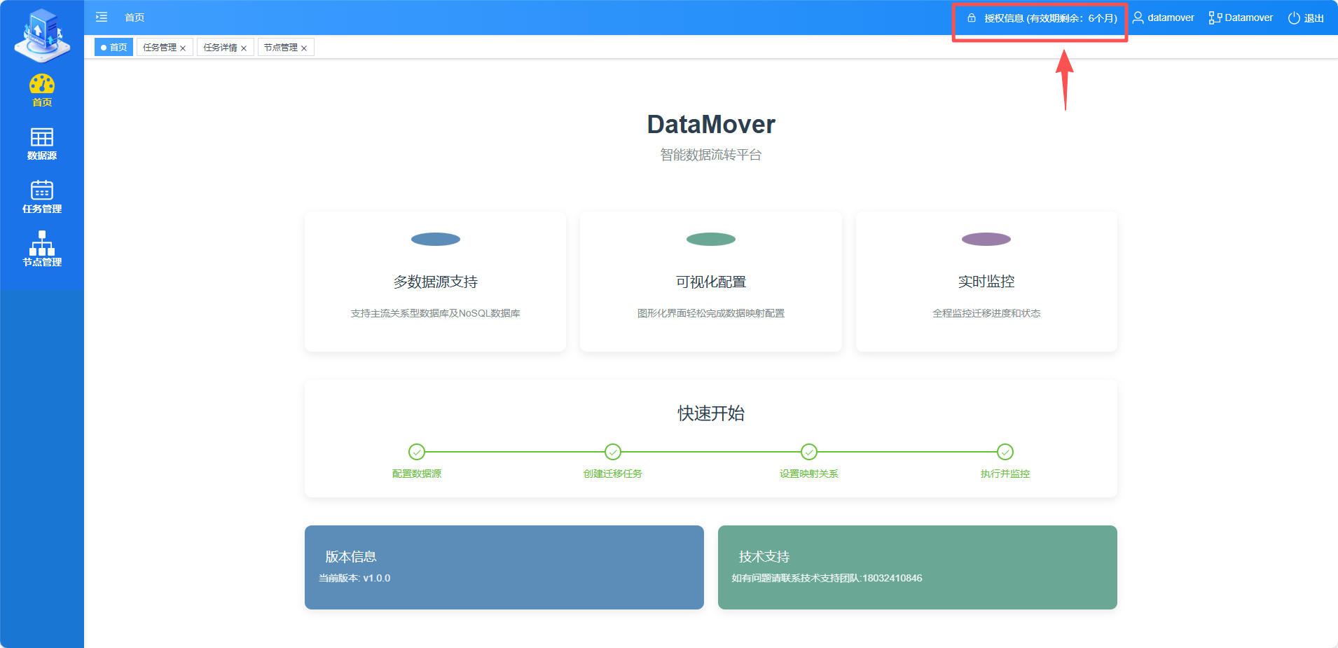
Task: Open 节点管理 node tree icon in the sidebar
Action: (x=42, y=243)
